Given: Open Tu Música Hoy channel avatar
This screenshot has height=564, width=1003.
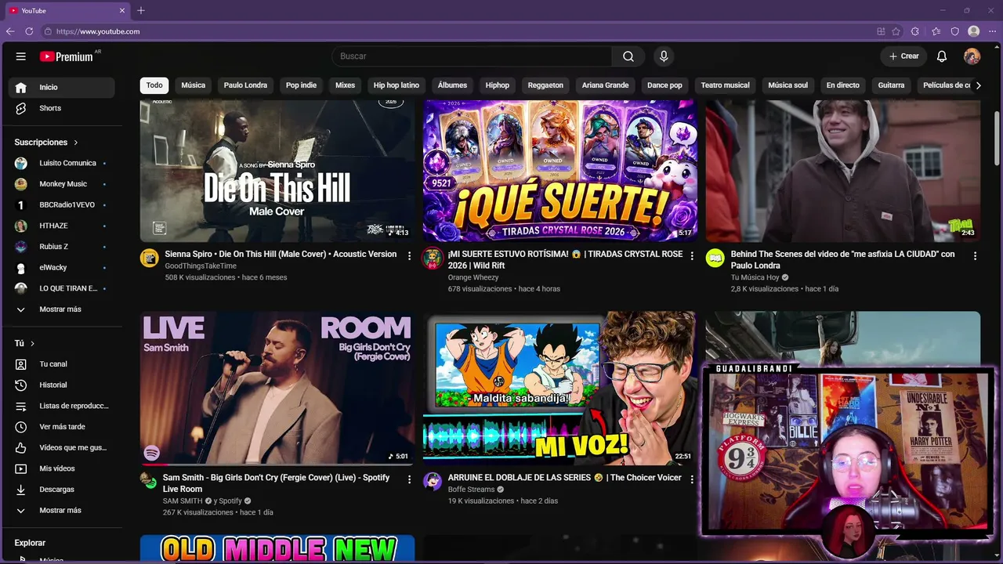Looking at the screenshot, I should pos(715,258).
